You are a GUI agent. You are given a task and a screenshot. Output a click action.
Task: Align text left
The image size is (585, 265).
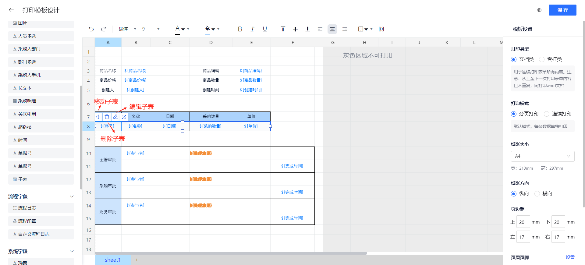click(x=320, y=29)
